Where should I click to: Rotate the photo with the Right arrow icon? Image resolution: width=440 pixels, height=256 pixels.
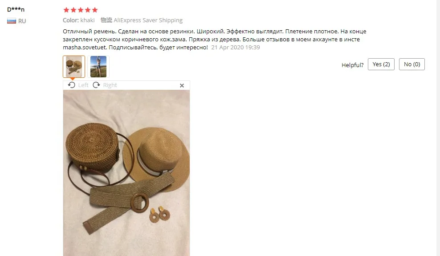click(96, 85)
